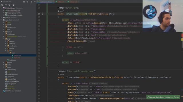
Task: Switch to the index.vue editor tab
Action: 61,2
